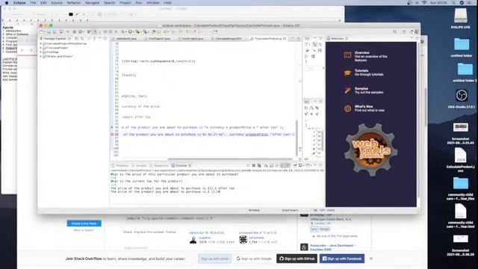Image resolution: width=478 pixels, height=269 pixels.
Task: Open OBS-Studio icon on desktop
Action: tap(462, 98)
